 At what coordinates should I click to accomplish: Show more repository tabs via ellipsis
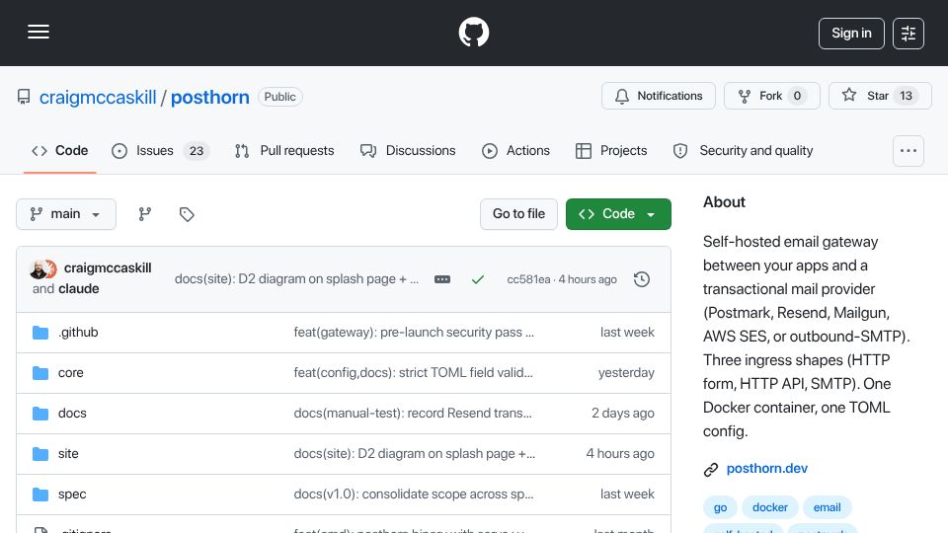908,150
